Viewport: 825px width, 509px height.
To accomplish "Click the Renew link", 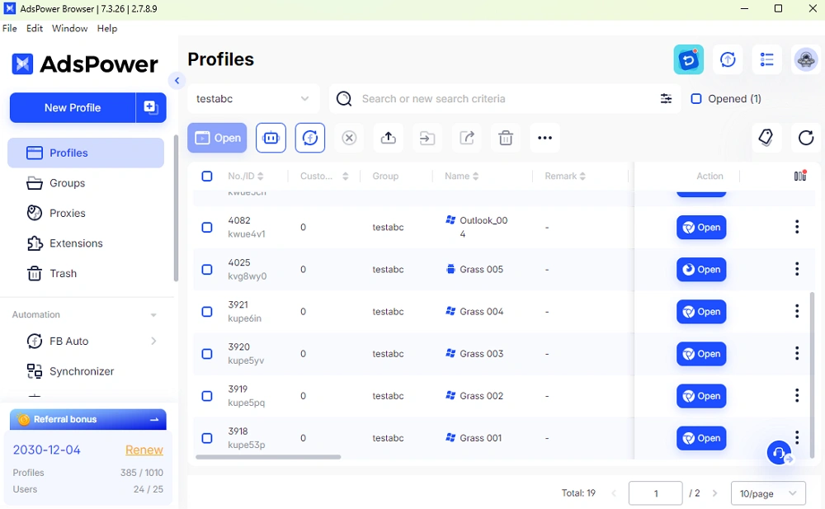I will [x=144, y=450].
